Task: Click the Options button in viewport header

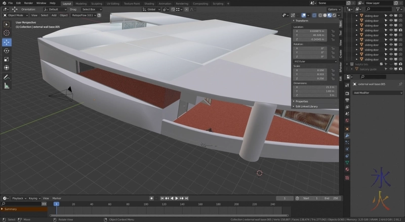Action: click(x=334, y=9)
